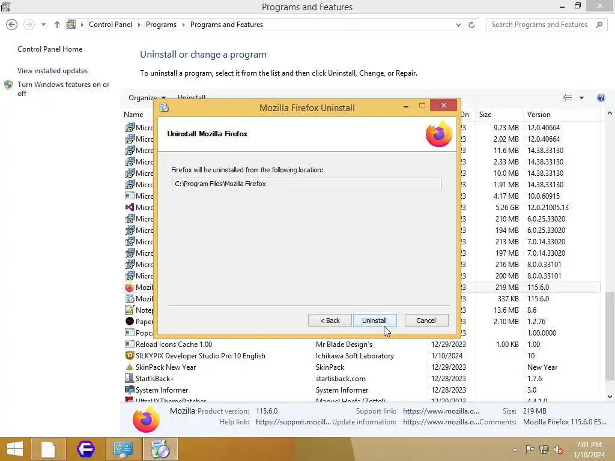
Task: Open the blue F app on taskbar
Action: click(85, 449)
